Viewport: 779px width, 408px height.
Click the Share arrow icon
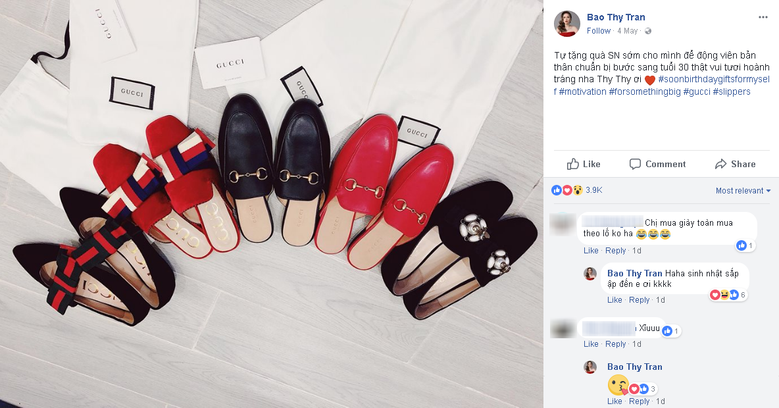[720, 164]
